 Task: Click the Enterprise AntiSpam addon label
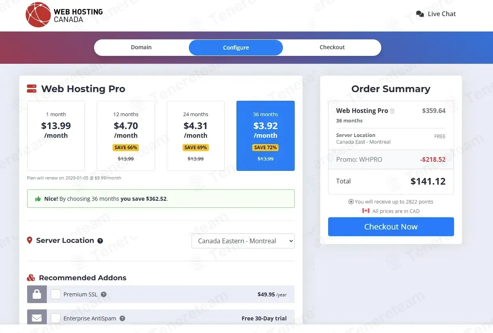[x=90, y=318]
